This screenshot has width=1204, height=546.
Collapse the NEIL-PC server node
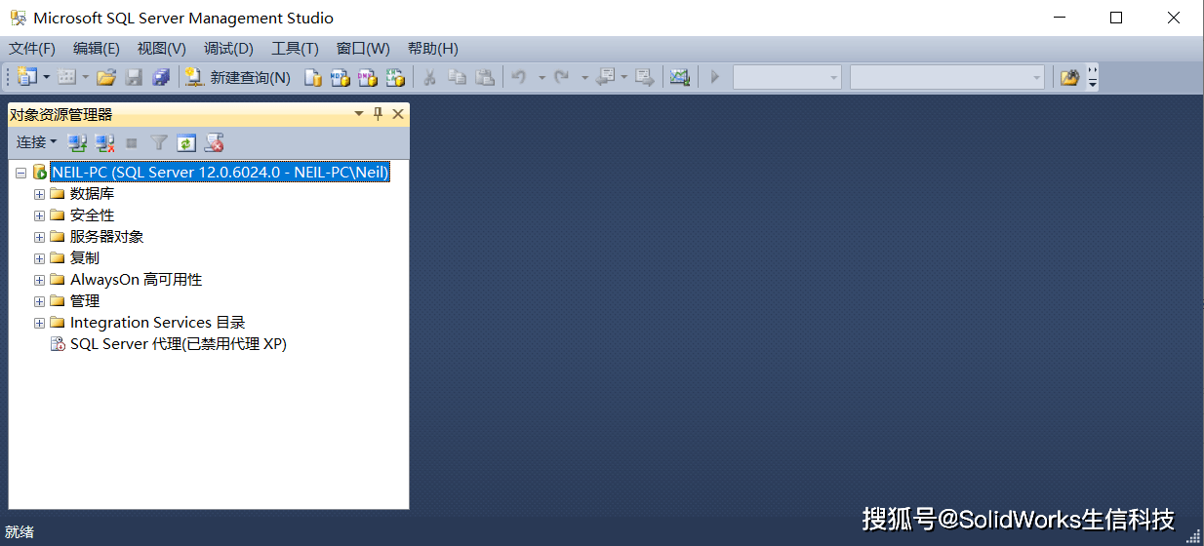(x=20, y=173)
